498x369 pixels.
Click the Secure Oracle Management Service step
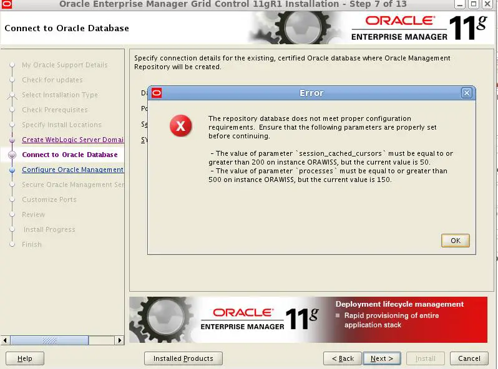[x=73, y=184]
